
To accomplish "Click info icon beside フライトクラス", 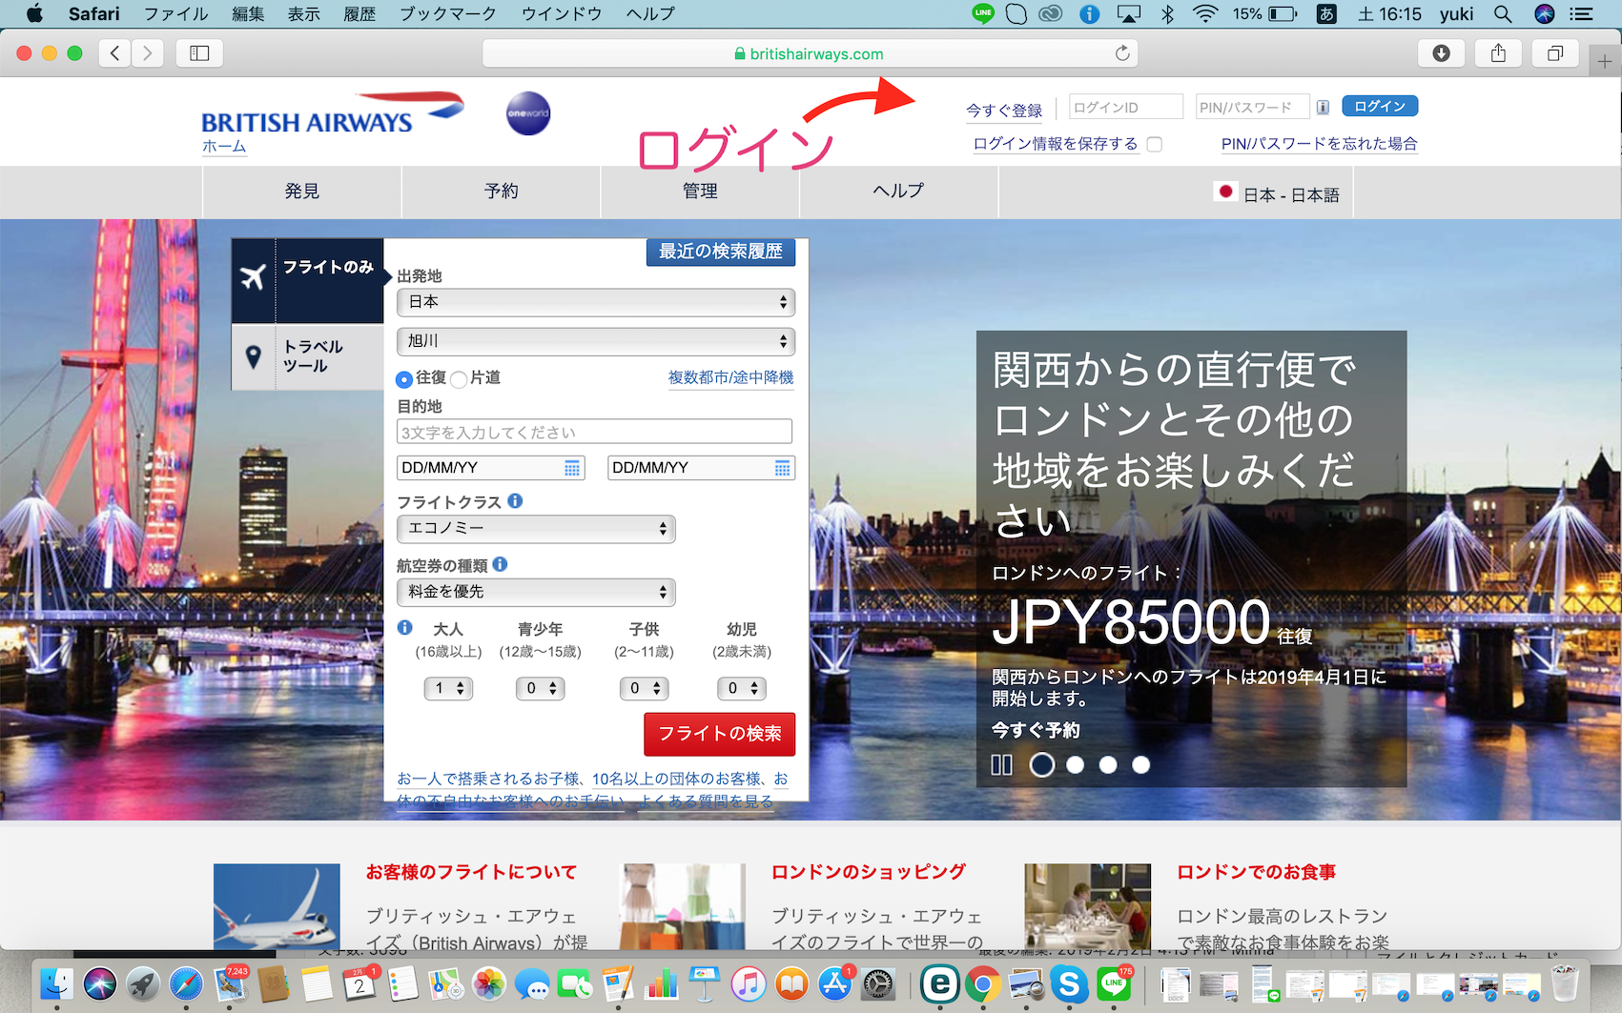I will (515, 501).
